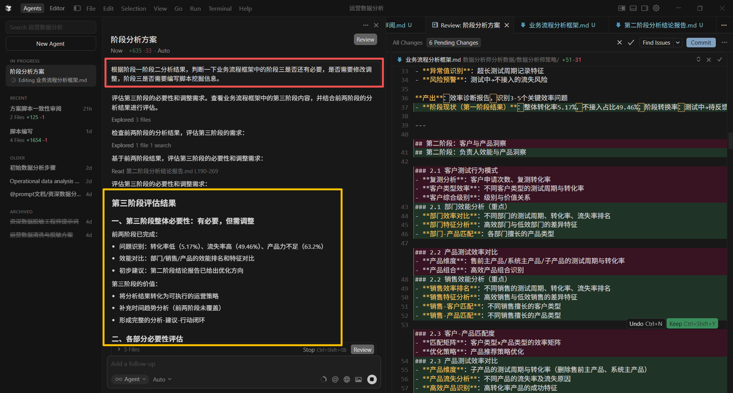Reject all pending changes with toolbar X icon
Screen dimensions: 733x393
pos(619,42)
